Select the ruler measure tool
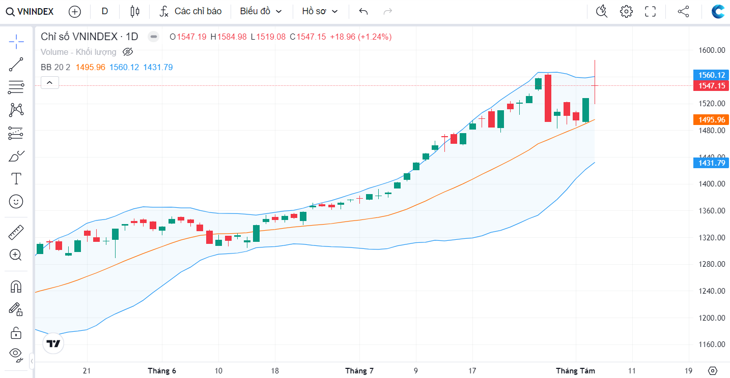730x378 pixels. [x=16, y=233]
